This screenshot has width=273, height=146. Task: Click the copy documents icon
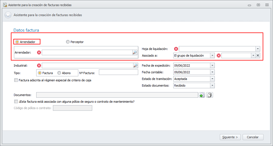[x=210, y=95]
